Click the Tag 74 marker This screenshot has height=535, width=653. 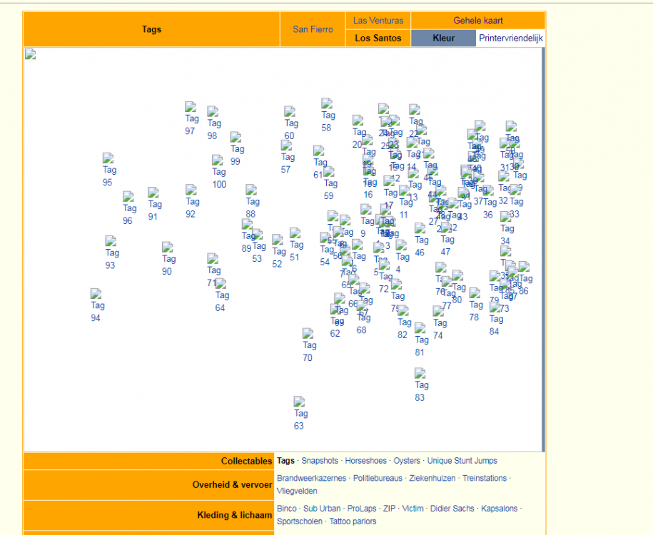pyautogui.click(x=440, y=323)
